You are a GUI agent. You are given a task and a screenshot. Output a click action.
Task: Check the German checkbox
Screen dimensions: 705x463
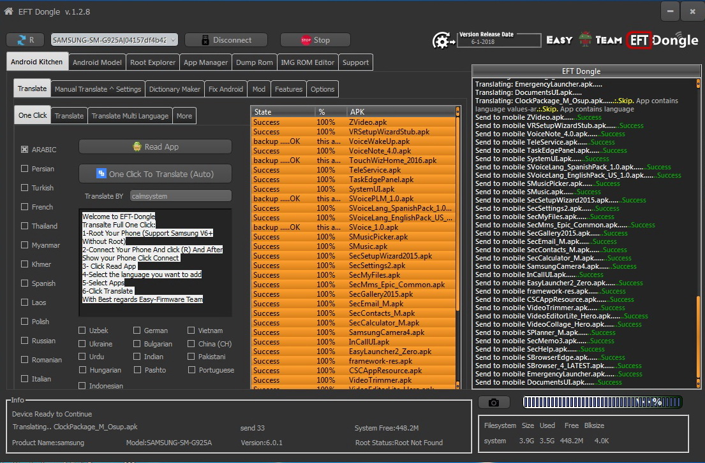tap(137, 330)
